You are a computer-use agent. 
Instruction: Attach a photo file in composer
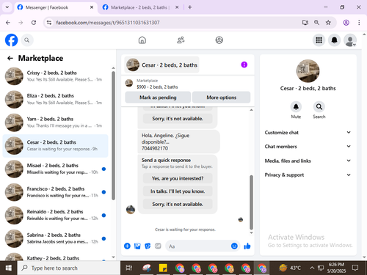(x=137, y=246)
